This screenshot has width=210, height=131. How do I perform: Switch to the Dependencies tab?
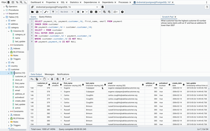click(90, 2)
